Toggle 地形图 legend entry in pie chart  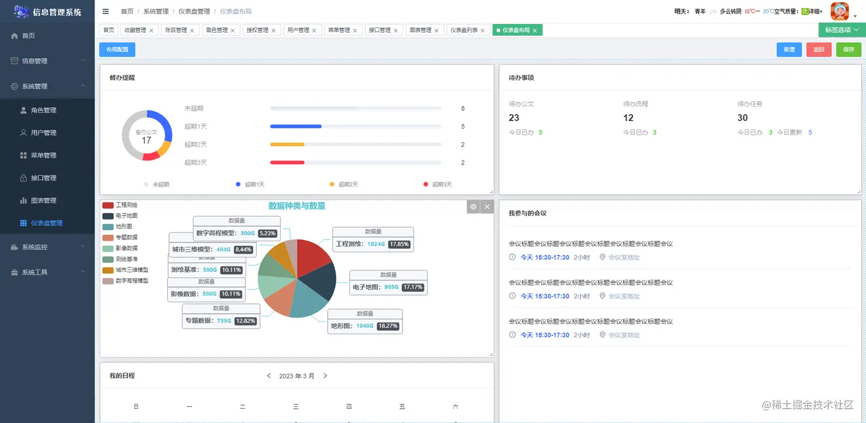tap(117, 226)
